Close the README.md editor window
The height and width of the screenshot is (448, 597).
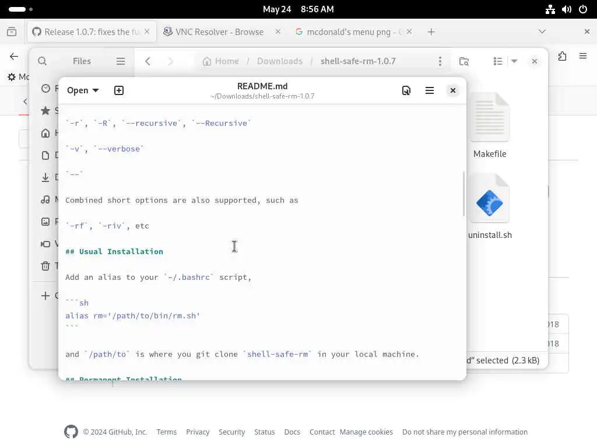pyautogui.click(x=452, y=90)
